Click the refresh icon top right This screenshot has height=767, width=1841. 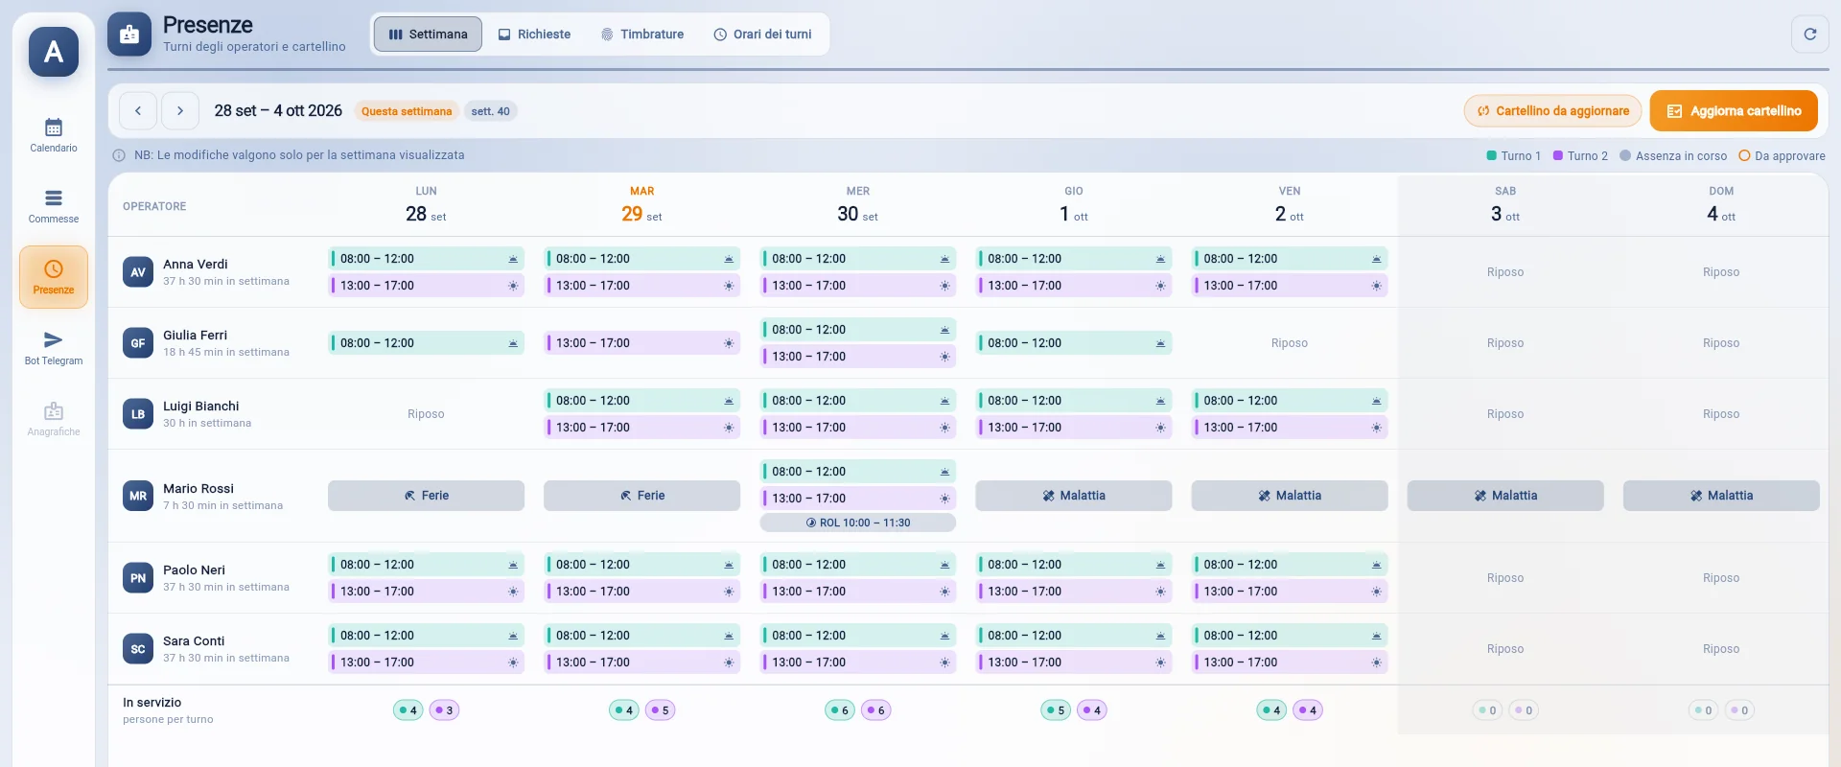1809,35
